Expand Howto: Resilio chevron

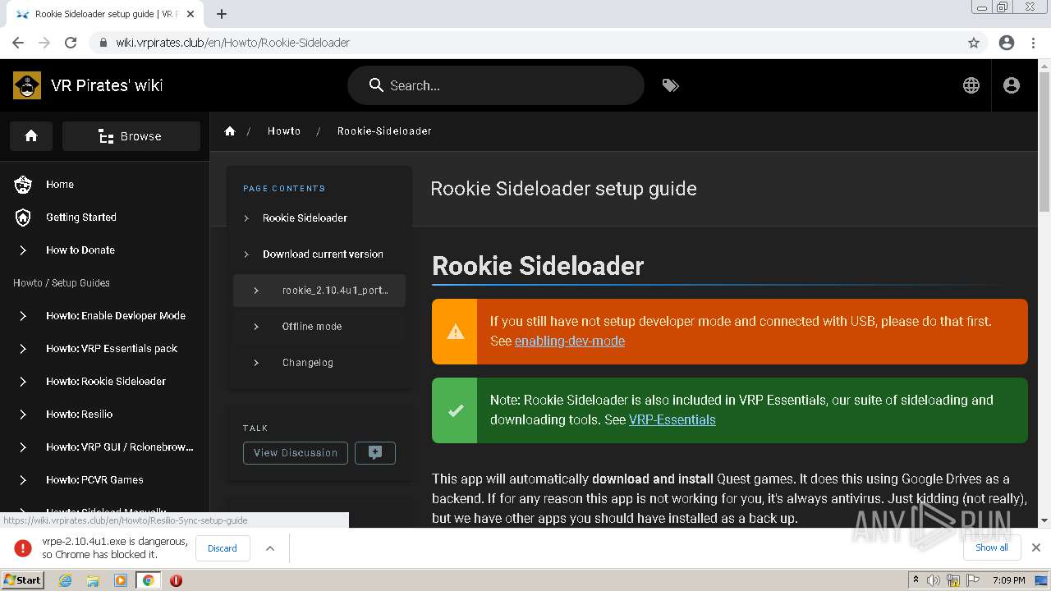click(x=23, y=415)
